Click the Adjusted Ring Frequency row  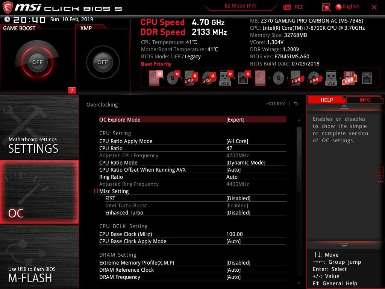192,184
